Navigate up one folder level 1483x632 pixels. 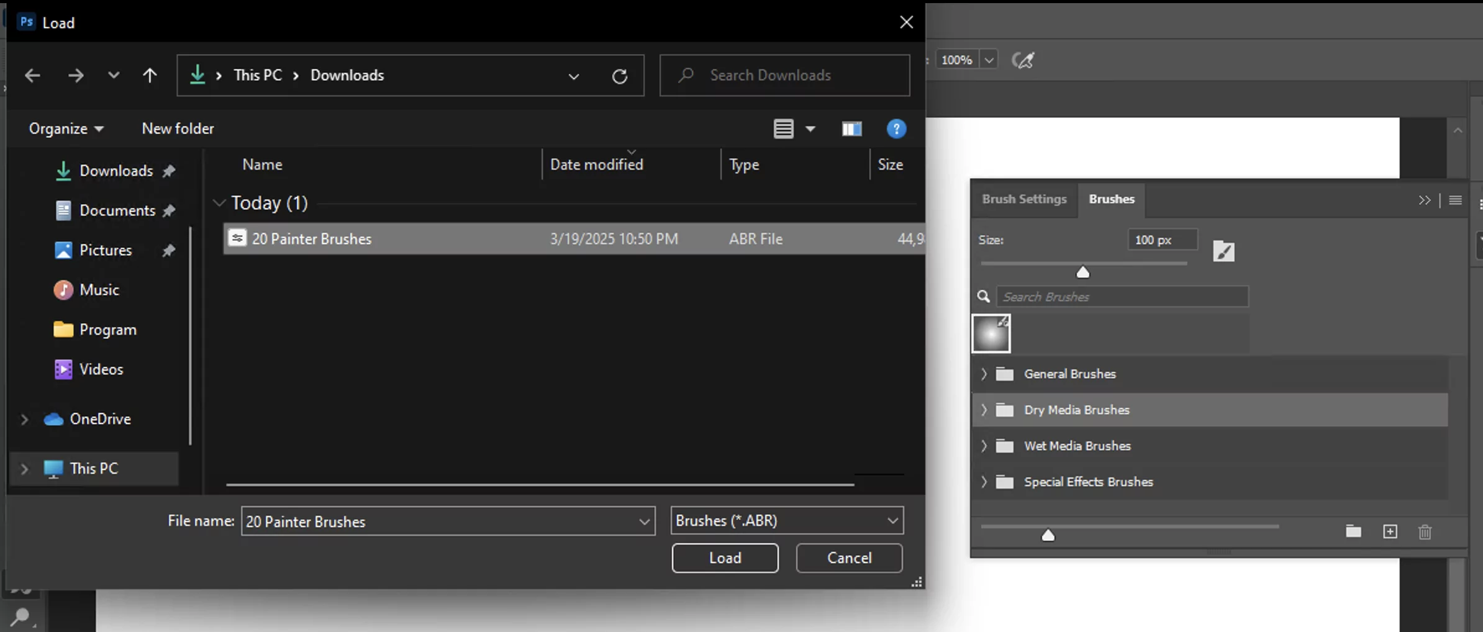pyautogui.click(x=150, y=76)
